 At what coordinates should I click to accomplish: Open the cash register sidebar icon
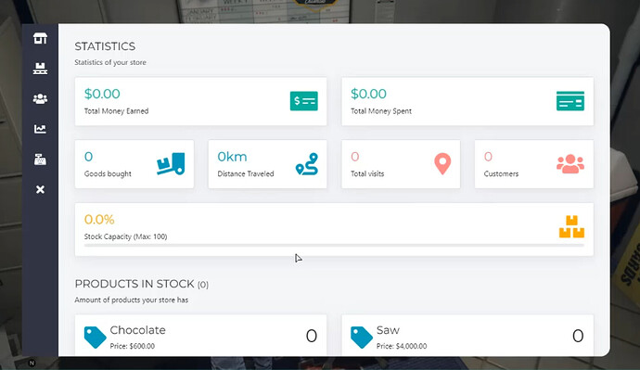(40, 159)
